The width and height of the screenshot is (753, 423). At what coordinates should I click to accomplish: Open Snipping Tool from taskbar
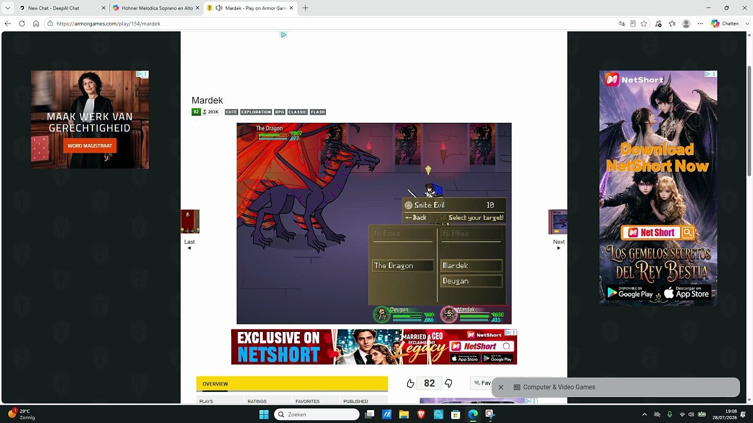pos(489,414)
